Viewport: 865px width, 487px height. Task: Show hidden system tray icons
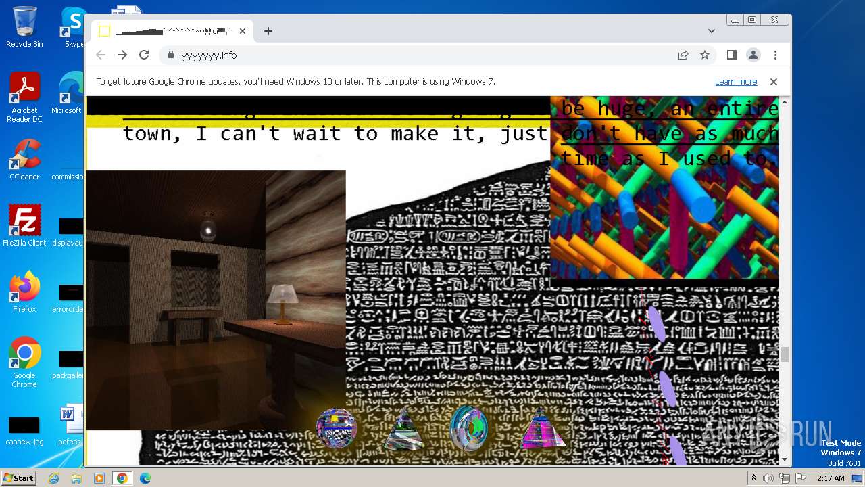[x=754, y=478]
